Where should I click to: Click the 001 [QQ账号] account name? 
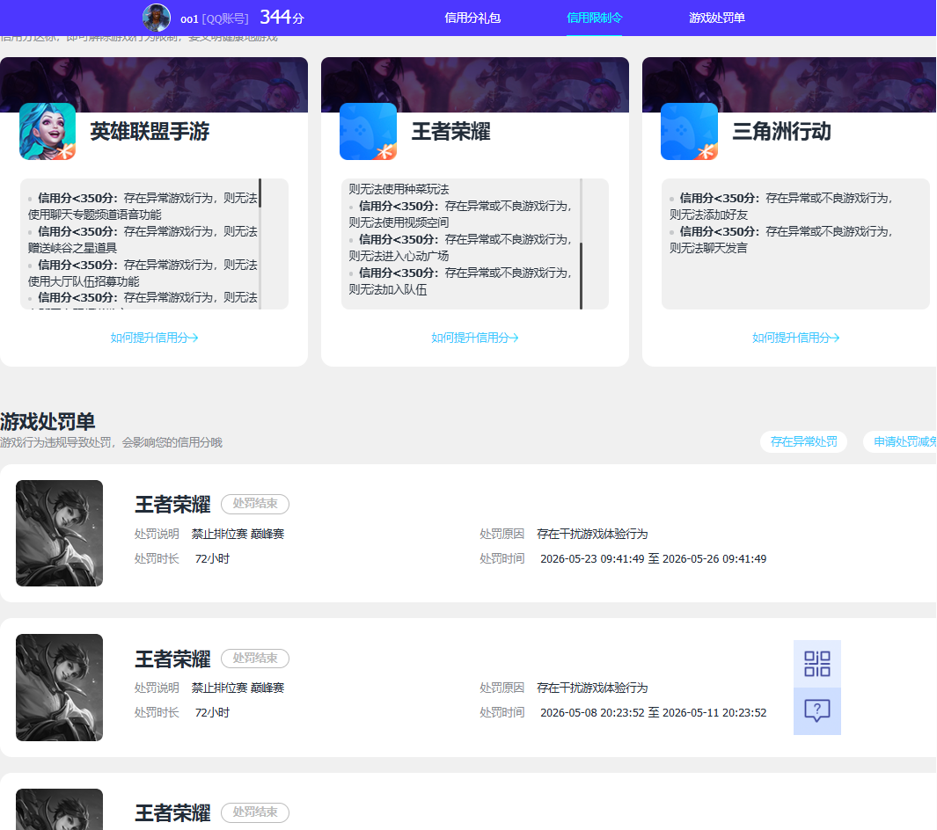click(214, 19)
